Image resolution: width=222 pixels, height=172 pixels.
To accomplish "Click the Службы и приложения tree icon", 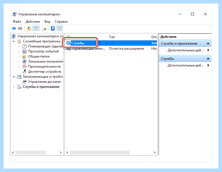I will click(x=19, y=87).
